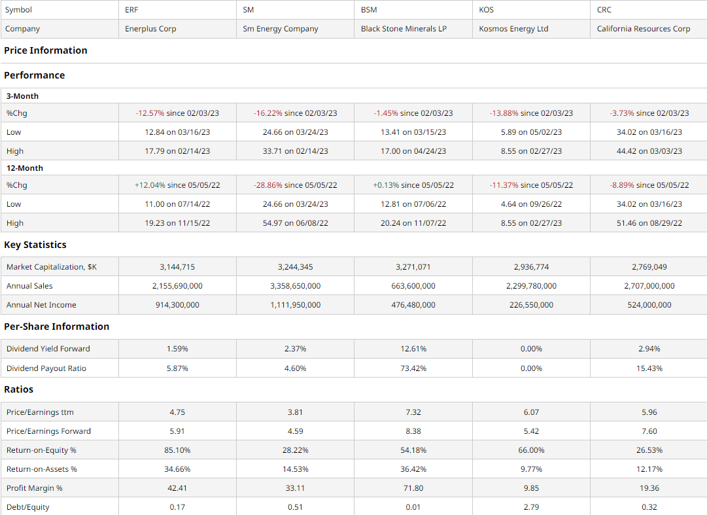Collapse the Price Information section
Screen dimensions: 707x515
coord(45,50)
